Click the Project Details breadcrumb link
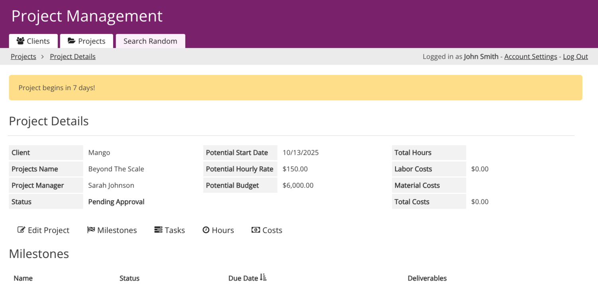This screenshot has height=290, width=598. pos(73,57)
